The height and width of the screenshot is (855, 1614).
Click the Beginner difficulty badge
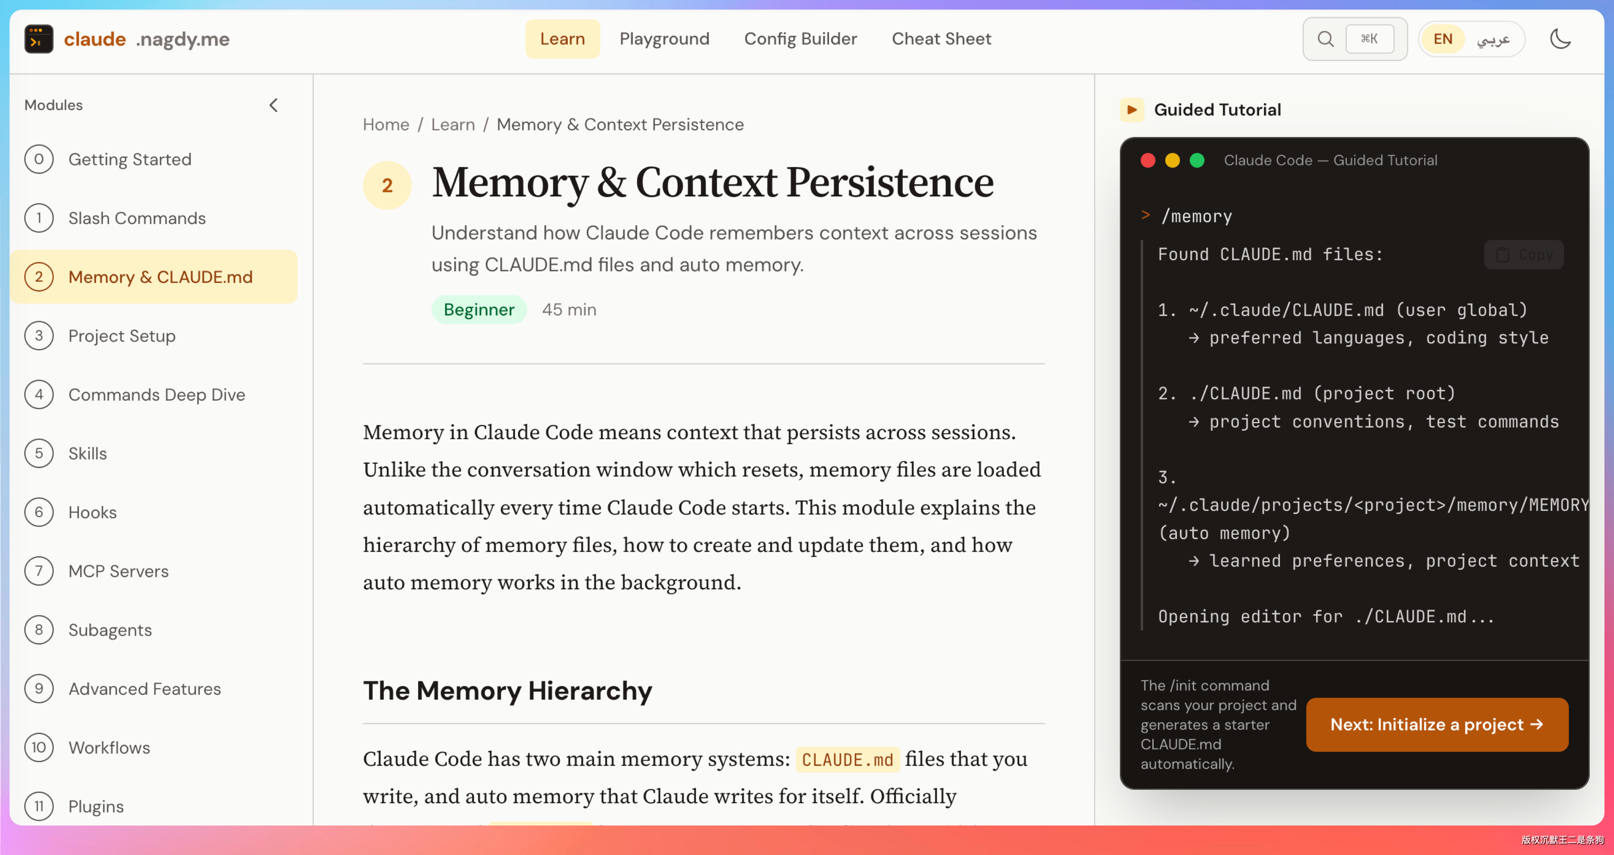[479, 309]
